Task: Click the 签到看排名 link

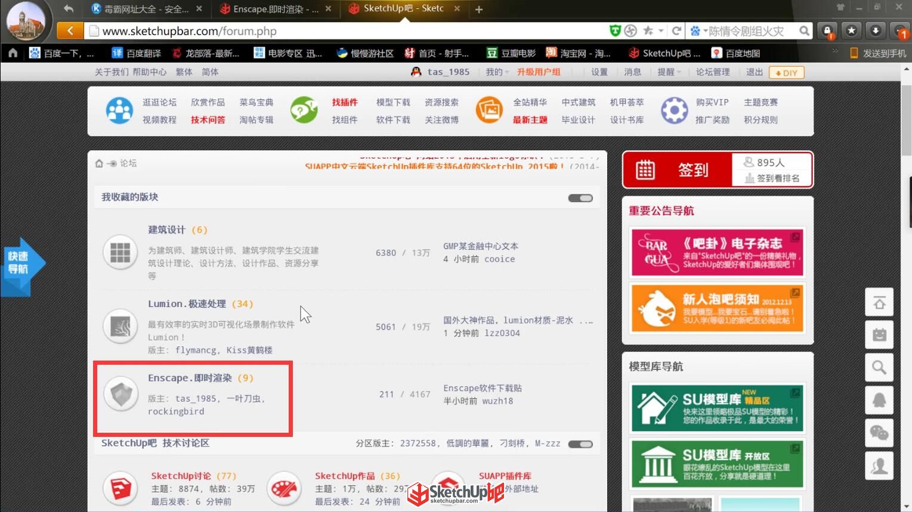Action: tap(772, 178)
